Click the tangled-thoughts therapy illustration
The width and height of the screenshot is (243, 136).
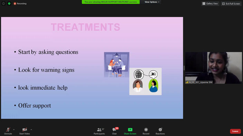(146, 81)
